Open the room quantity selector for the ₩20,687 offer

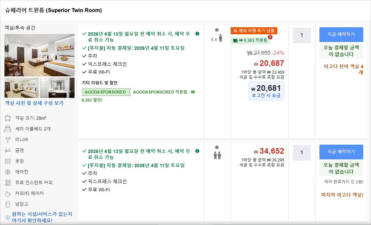tap(302, 35)
